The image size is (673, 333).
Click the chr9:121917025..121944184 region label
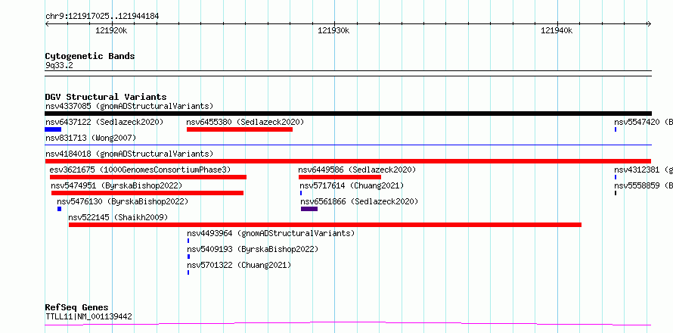click(x=102, y=16)
